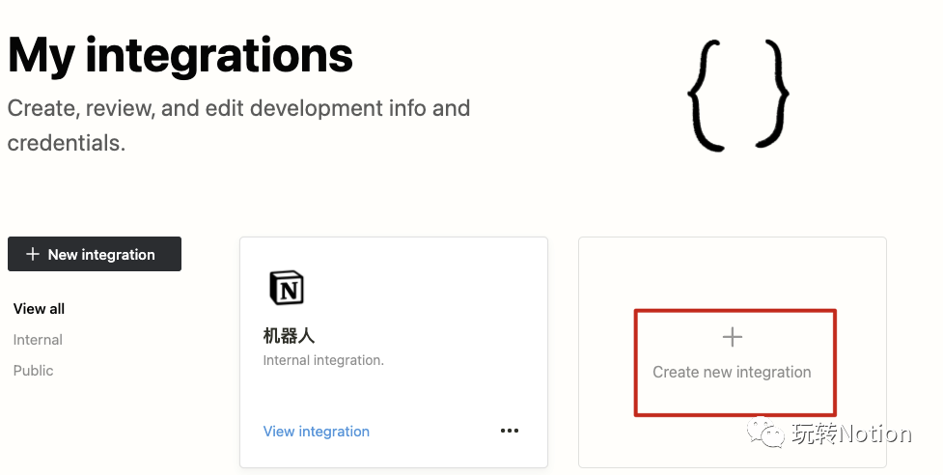
Task: Click the word credentials in the description
Action: (66, 144)
